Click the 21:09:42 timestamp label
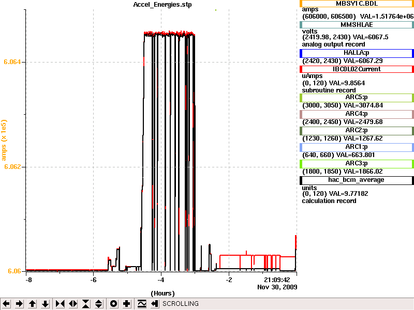The height and width of the screenshot is (310, 414). tap(277, 280)
